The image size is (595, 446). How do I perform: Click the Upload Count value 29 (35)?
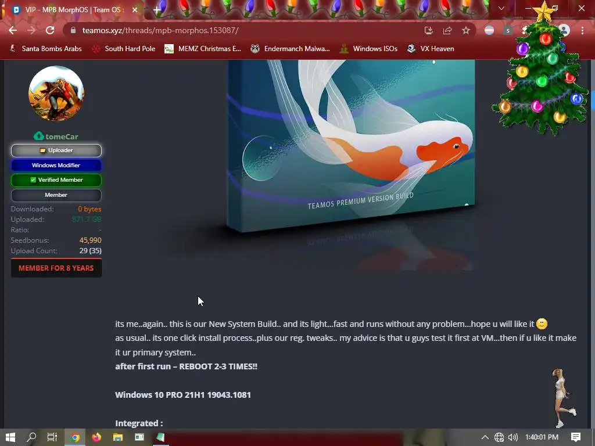[90, 251]
